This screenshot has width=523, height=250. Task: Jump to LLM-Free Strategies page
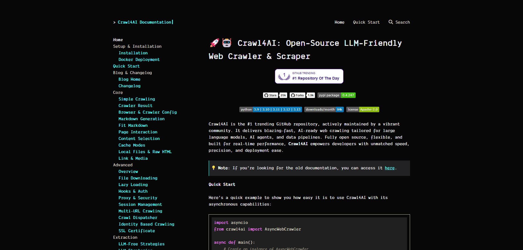click(x=141, y=244)
